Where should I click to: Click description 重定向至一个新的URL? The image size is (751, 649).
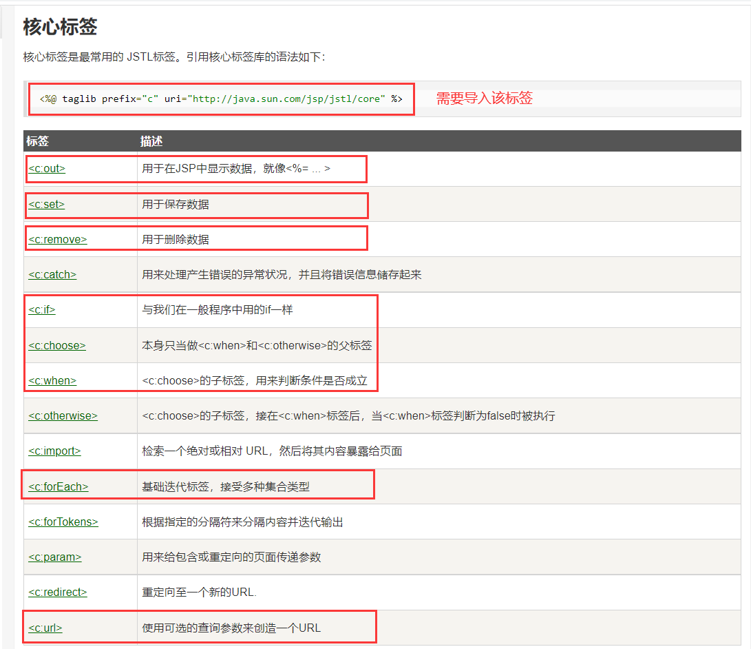199,592
